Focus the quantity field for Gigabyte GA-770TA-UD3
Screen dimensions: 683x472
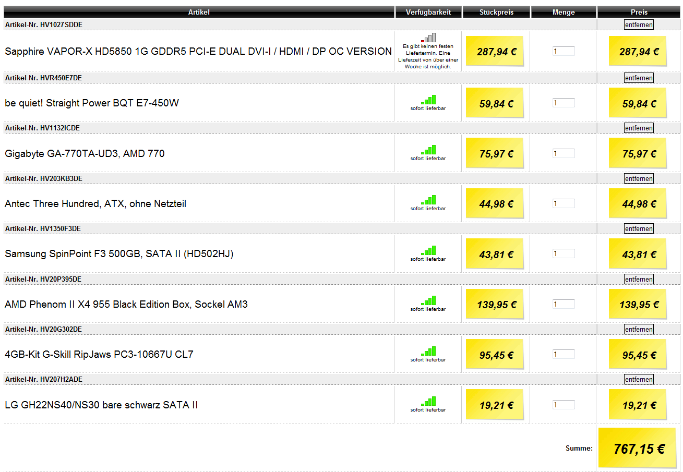coord(564,153)
